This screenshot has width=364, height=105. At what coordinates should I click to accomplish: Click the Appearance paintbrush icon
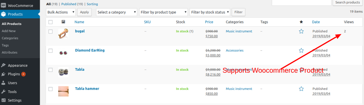[3, 65]
